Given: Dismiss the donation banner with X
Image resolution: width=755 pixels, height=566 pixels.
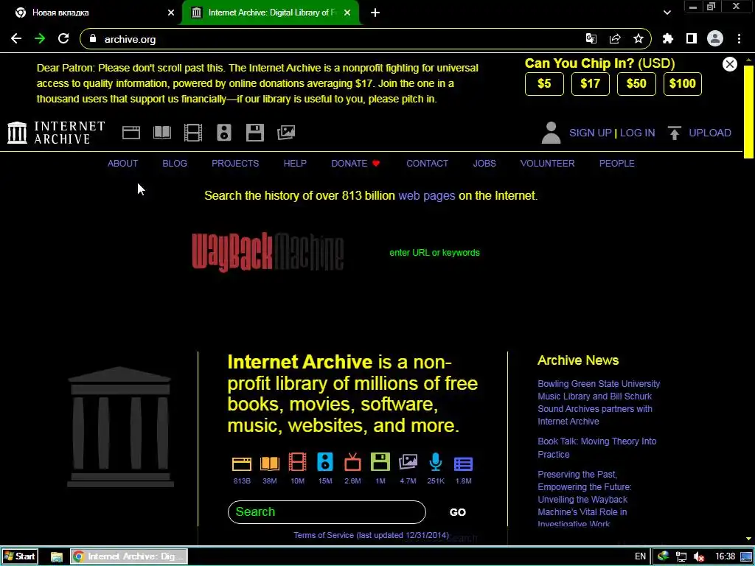Looking at the screenshot, I should [729, 64].
